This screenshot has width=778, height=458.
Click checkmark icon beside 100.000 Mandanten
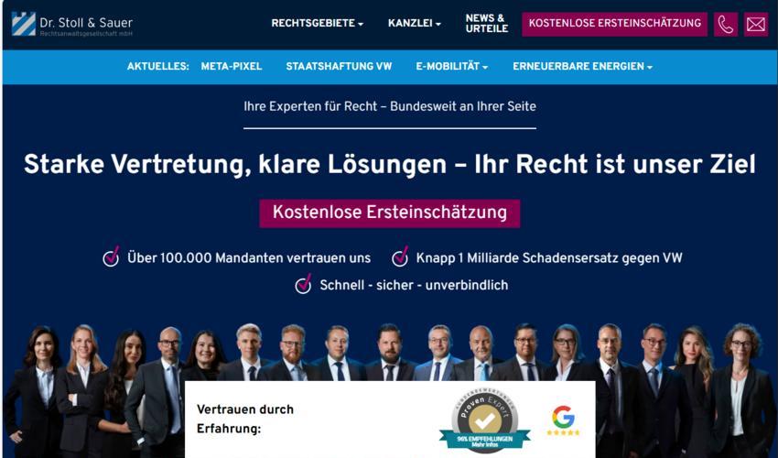click(x=111, y=256)
